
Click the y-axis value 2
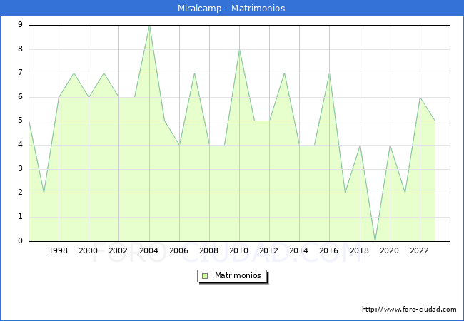[x=20, y=193]
